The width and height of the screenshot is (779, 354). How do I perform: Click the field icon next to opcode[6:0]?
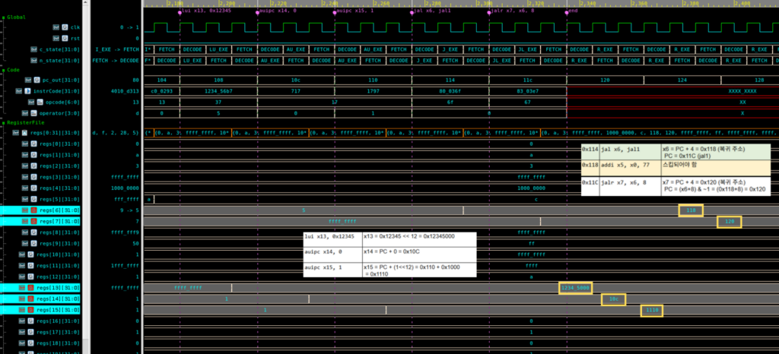click(40, 102)
